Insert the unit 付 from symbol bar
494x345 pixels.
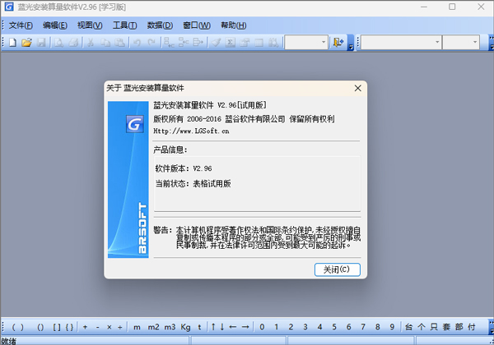tap(472, 327)
